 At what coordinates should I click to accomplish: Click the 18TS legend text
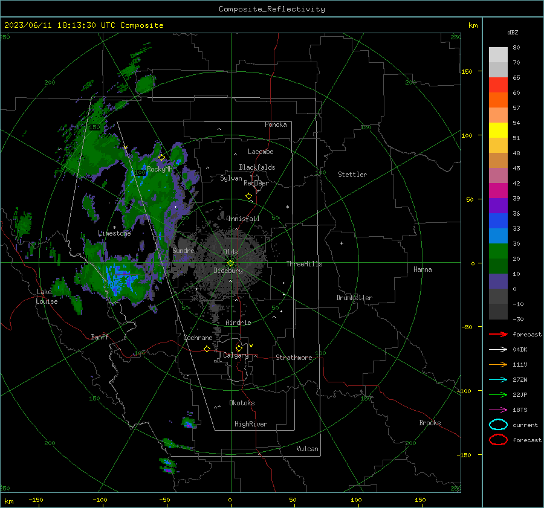(520, 410)
